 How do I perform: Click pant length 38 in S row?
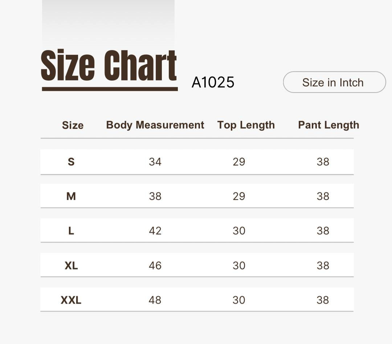point(323,162)
